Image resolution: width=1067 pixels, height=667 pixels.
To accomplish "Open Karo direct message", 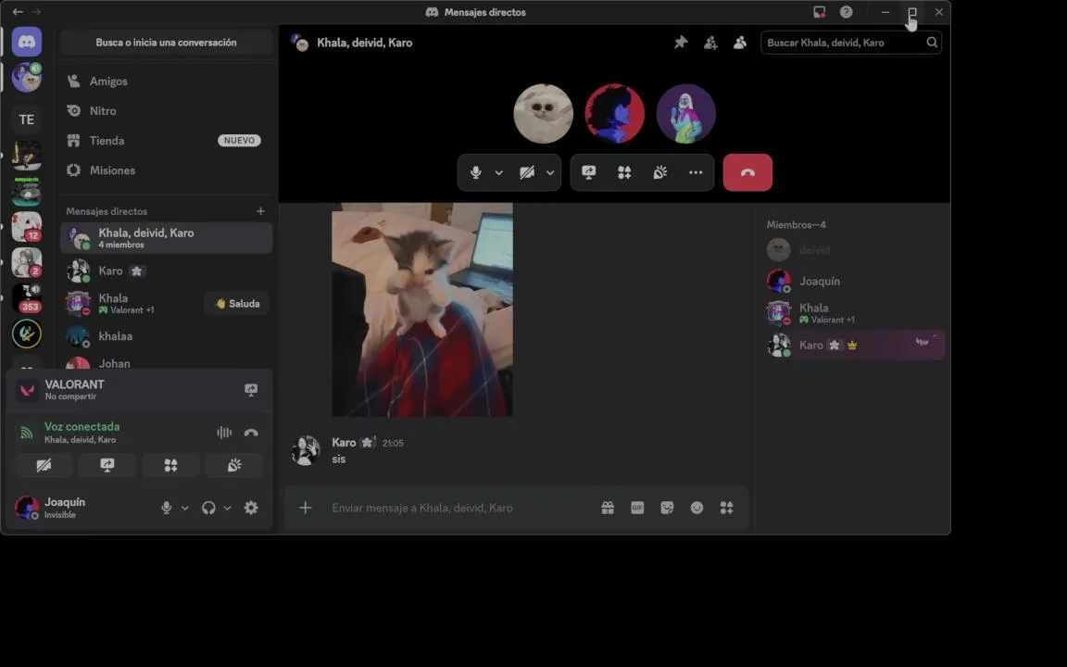I will tap(166, 271).
